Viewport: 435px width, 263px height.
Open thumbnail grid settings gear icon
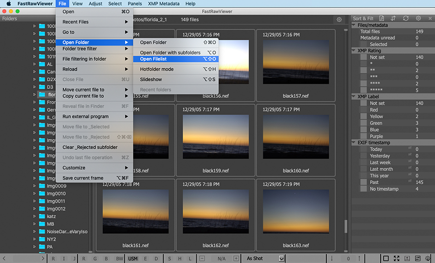(339, 20)
